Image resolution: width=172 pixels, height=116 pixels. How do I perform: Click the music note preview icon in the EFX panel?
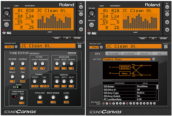click(x=166, y=47)
